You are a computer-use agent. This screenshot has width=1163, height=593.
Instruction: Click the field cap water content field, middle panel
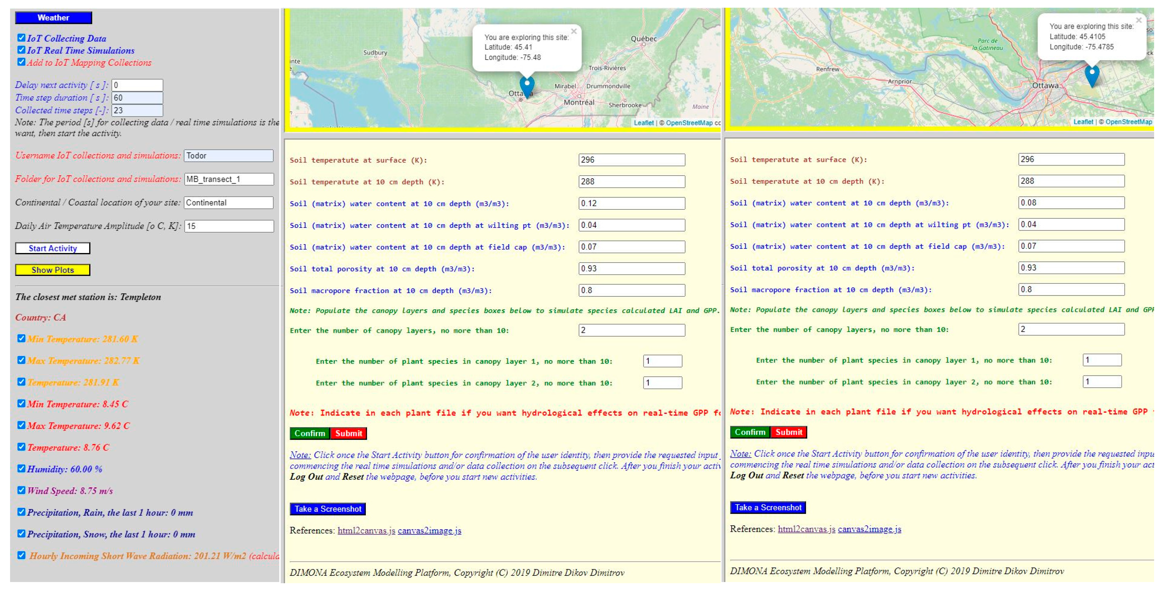pos(632,247)
